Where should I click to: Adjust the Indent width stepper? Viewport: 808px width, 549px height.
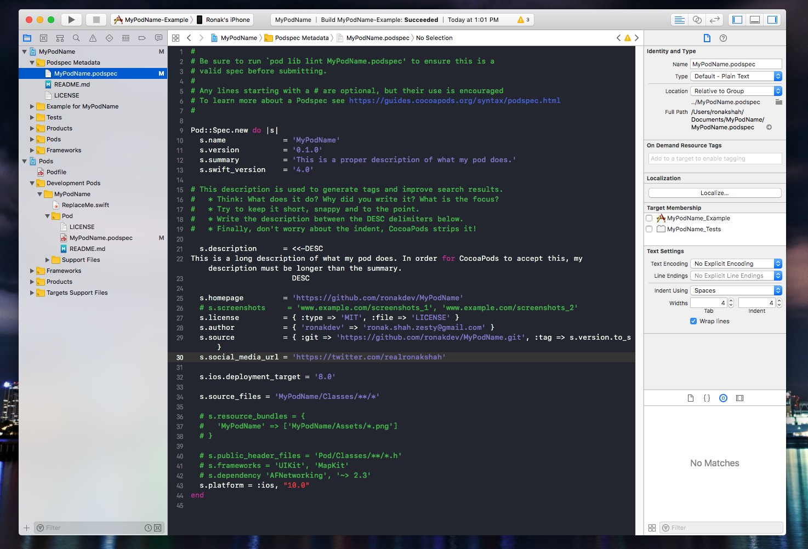click(x=779, y=303)
